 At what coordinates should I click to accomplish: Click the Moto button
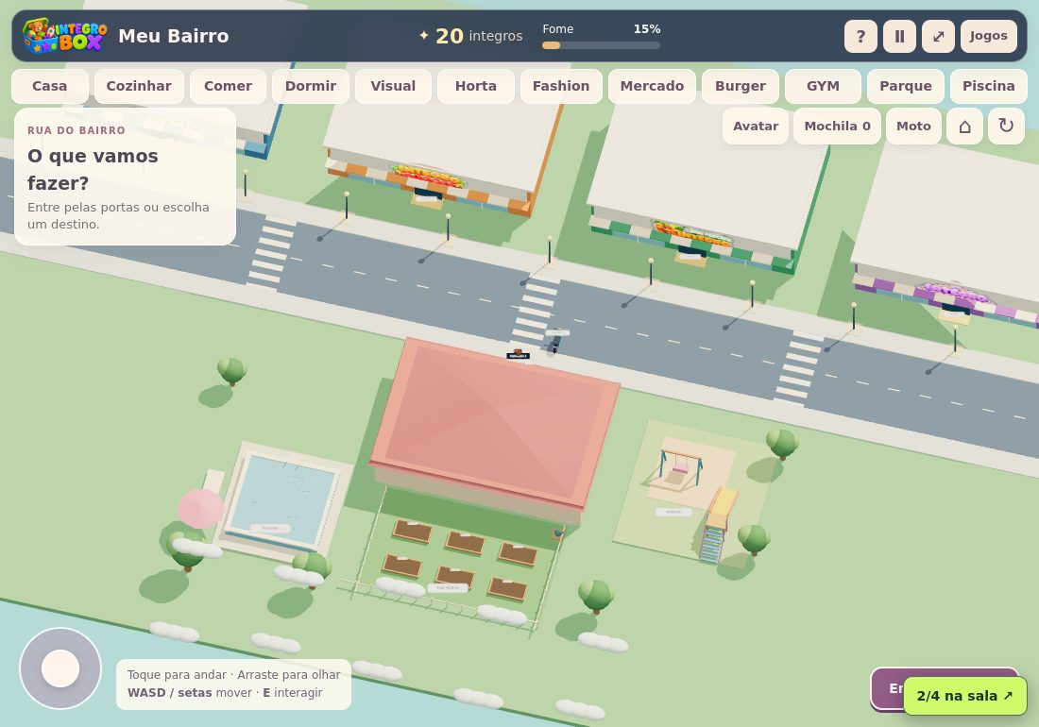tap(913, 126)
